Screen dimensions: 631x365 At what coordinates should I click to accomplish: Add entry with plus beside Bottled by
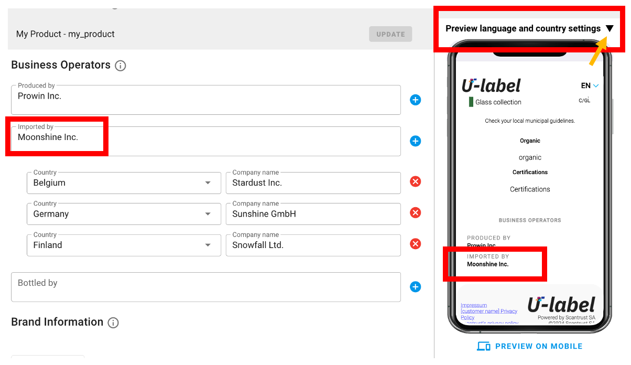pos(416,287)
